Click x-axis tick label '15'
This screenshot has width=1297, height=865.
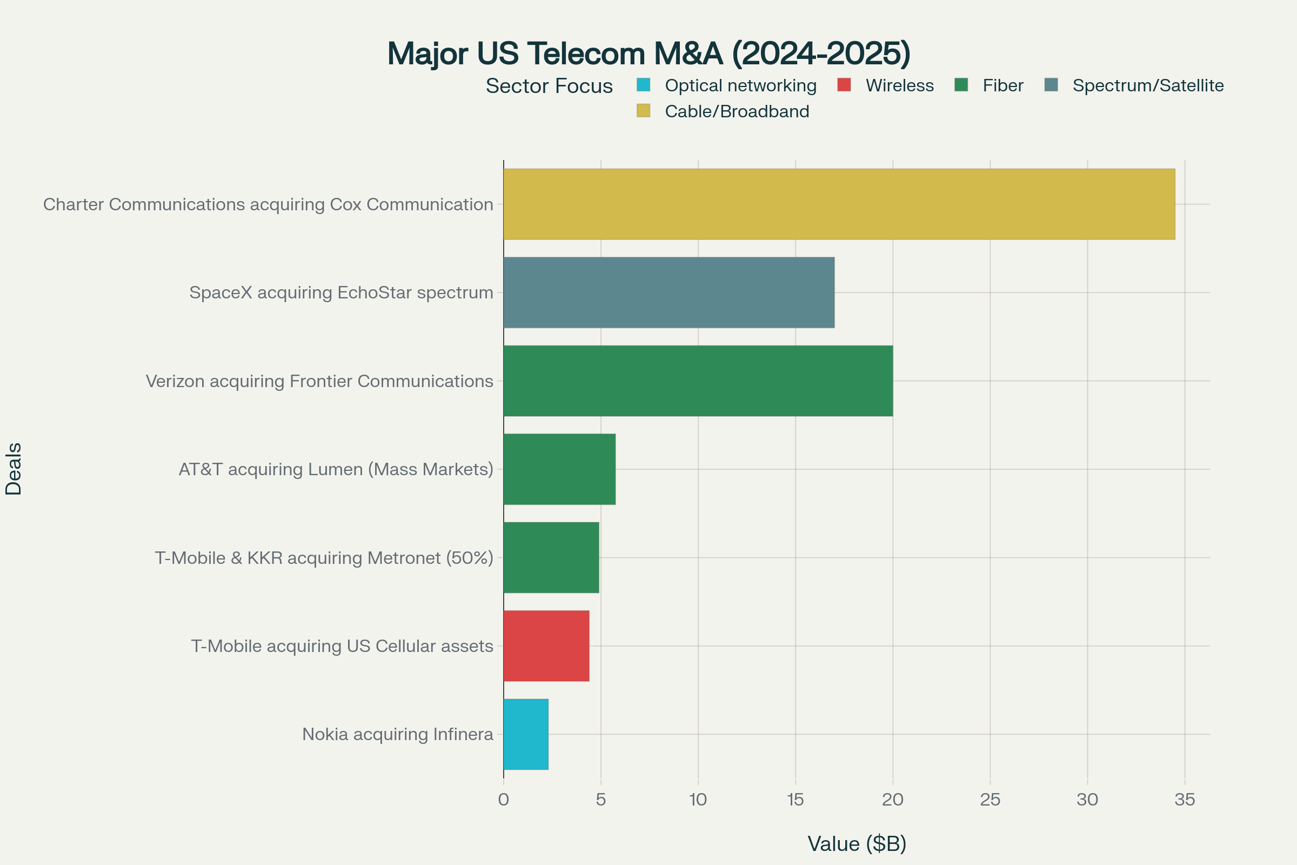click(x=795, y=800)
